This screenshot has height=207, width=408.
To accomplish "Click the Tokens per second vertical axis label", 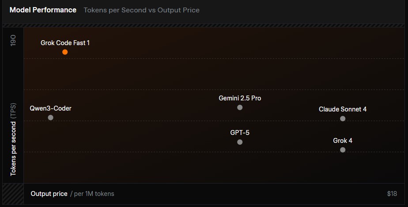I will [x=13, y=139].
